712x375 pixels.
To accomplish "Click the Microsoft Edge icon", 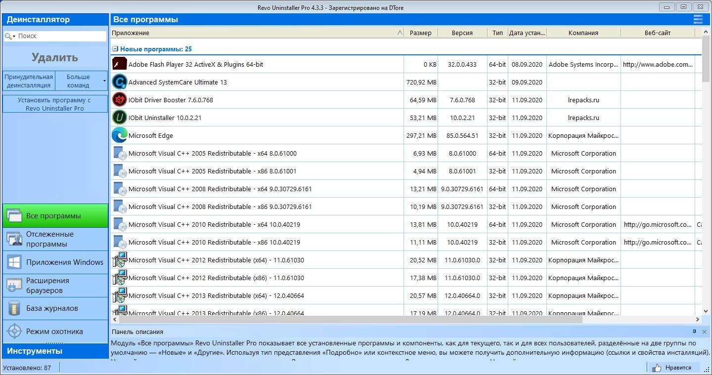I will pos(120,135).
